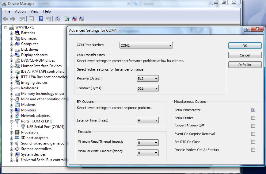Image resolution: width=266 pixels, height=174 pixels.
Task: Click the Monitors category icon
Action: tap(17, 110)
